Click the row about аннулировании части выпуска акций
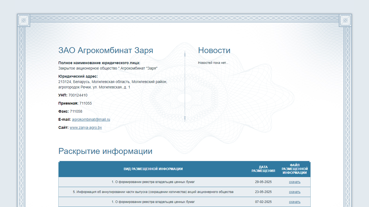This screenshot has height=207, width=369. (x=185, y=192)
